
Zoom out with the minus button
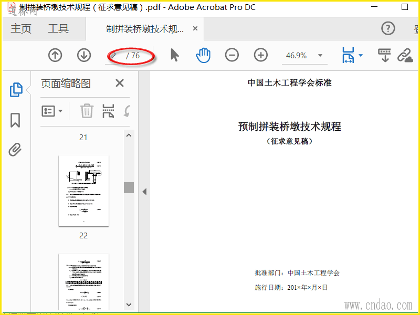[x=232, y=55]
